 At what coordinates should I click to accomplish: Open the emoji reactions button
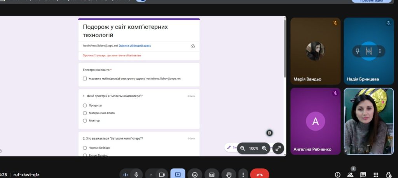click(195, 175)
